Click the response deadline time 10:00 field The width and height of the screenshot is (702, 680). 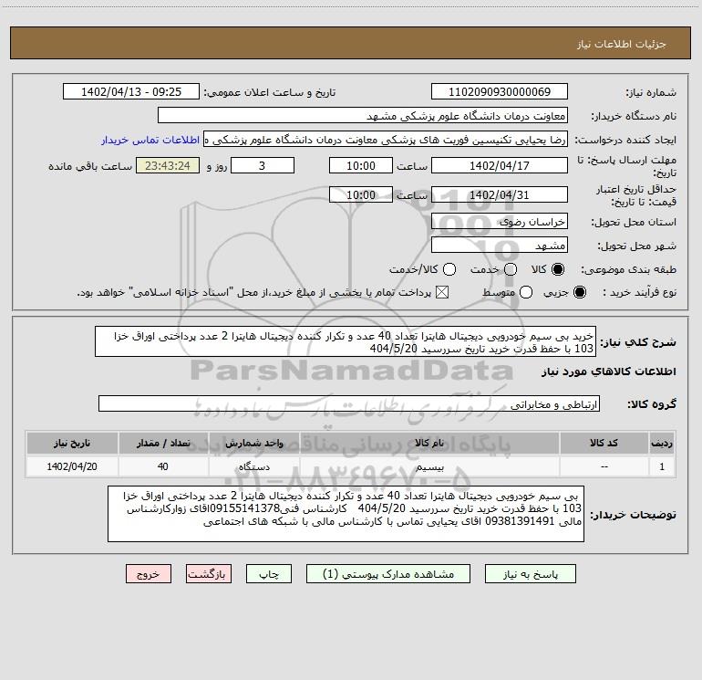coord(361,165)
